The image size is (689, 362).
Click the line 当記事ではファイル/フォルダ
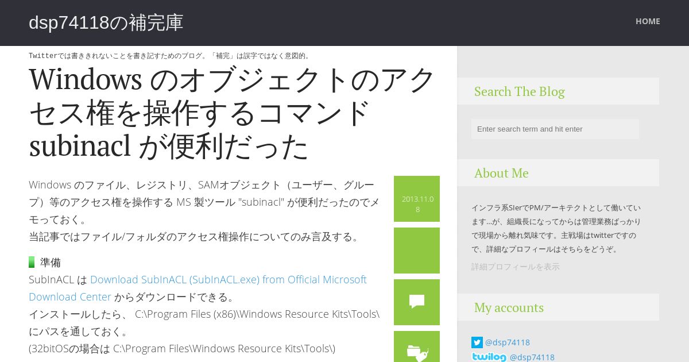point(195,237)
